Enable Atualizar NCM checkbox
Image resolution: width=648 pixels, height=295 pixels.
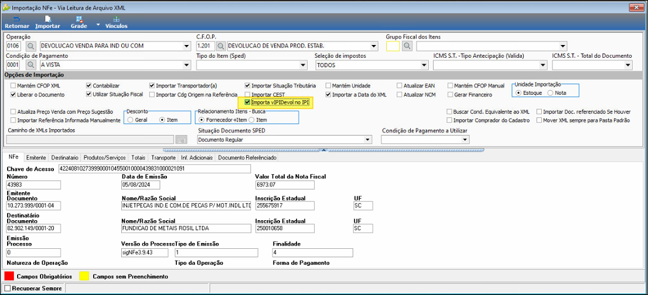point(399,95)
